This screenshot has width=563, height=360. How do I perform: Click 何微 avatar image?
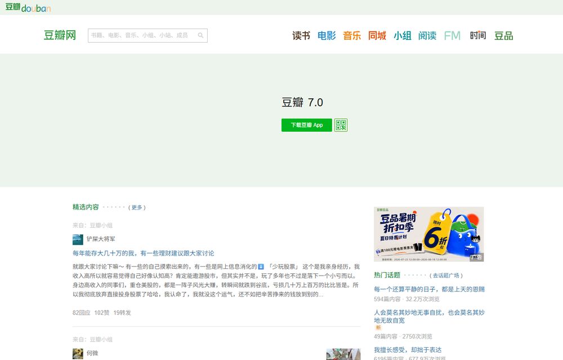pyautogui.click(x=78, y=354)
